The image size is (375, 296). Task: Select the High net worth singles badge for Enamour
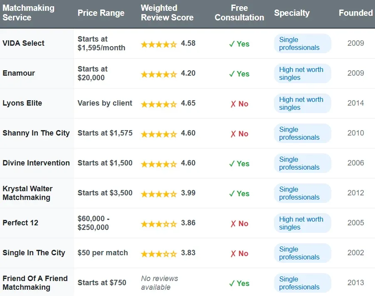coord(302,73)
